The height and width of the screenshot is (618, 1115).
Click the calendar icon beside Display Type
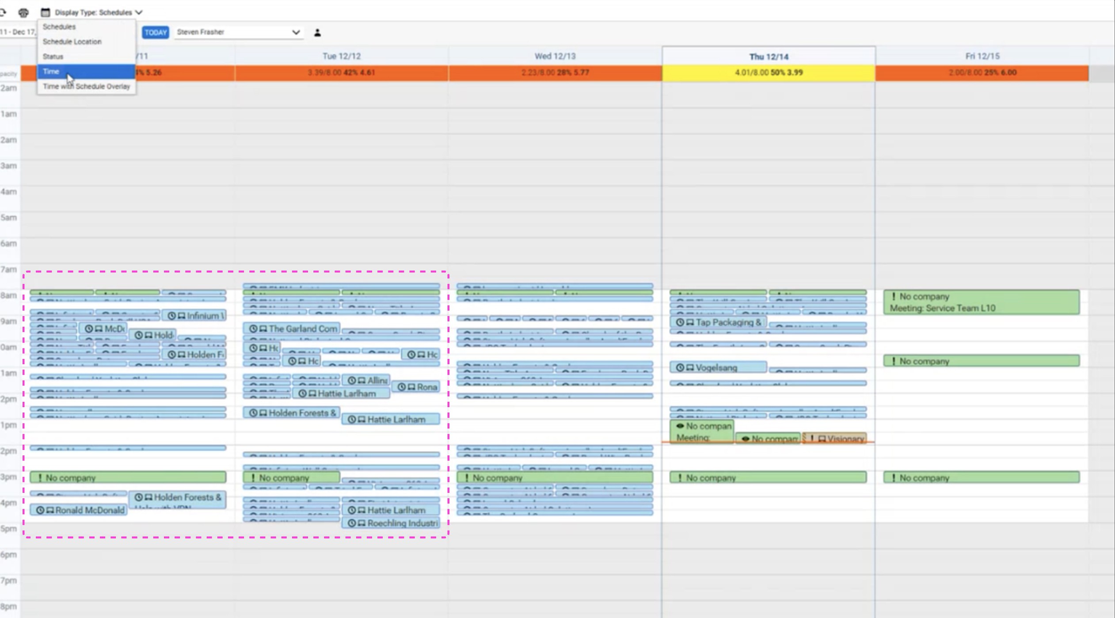point(45,12)
